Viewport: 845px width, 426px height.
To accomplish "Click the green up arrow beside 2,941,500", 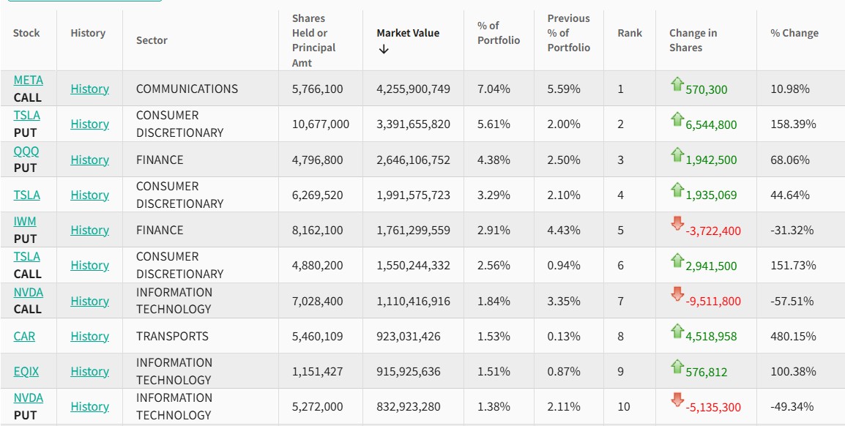I will click(677, 260).
